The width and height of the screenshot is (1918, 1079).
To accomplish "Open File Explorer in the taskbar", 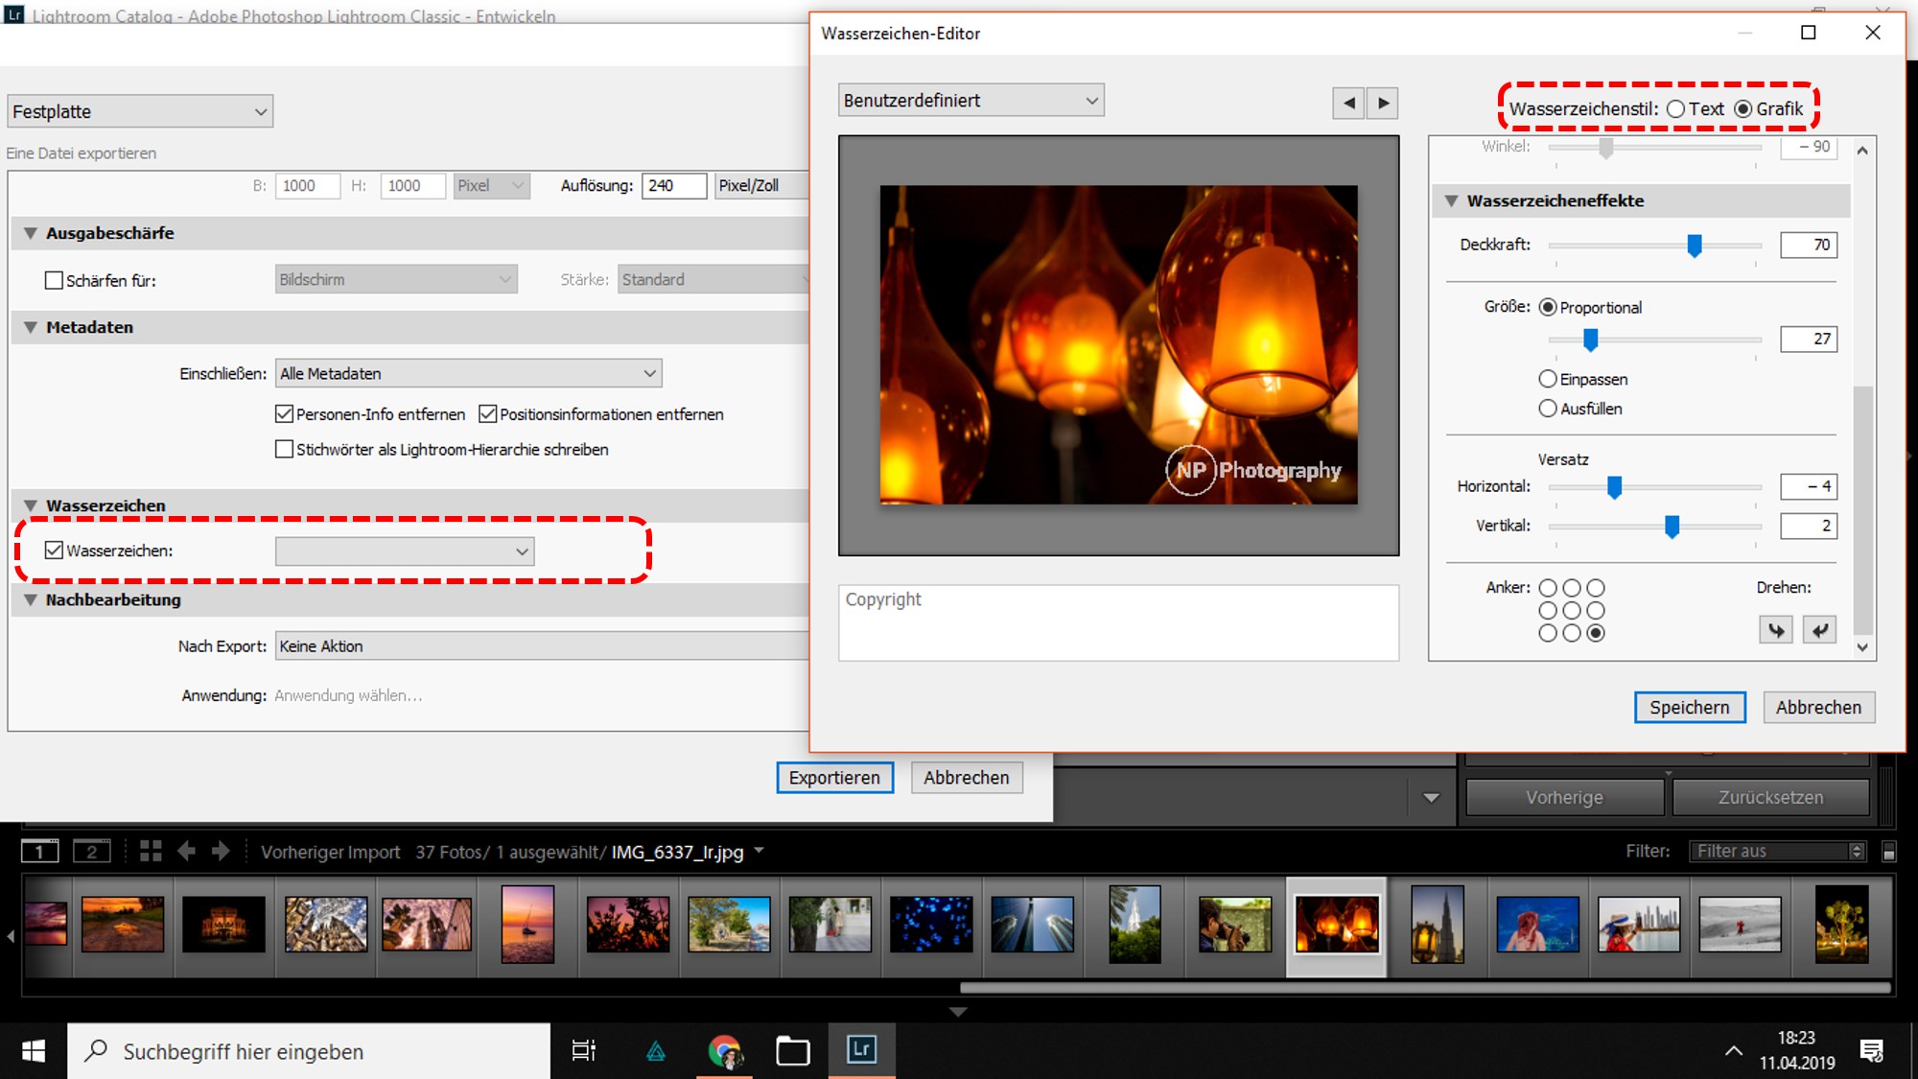I will [x=792, y=1051].
